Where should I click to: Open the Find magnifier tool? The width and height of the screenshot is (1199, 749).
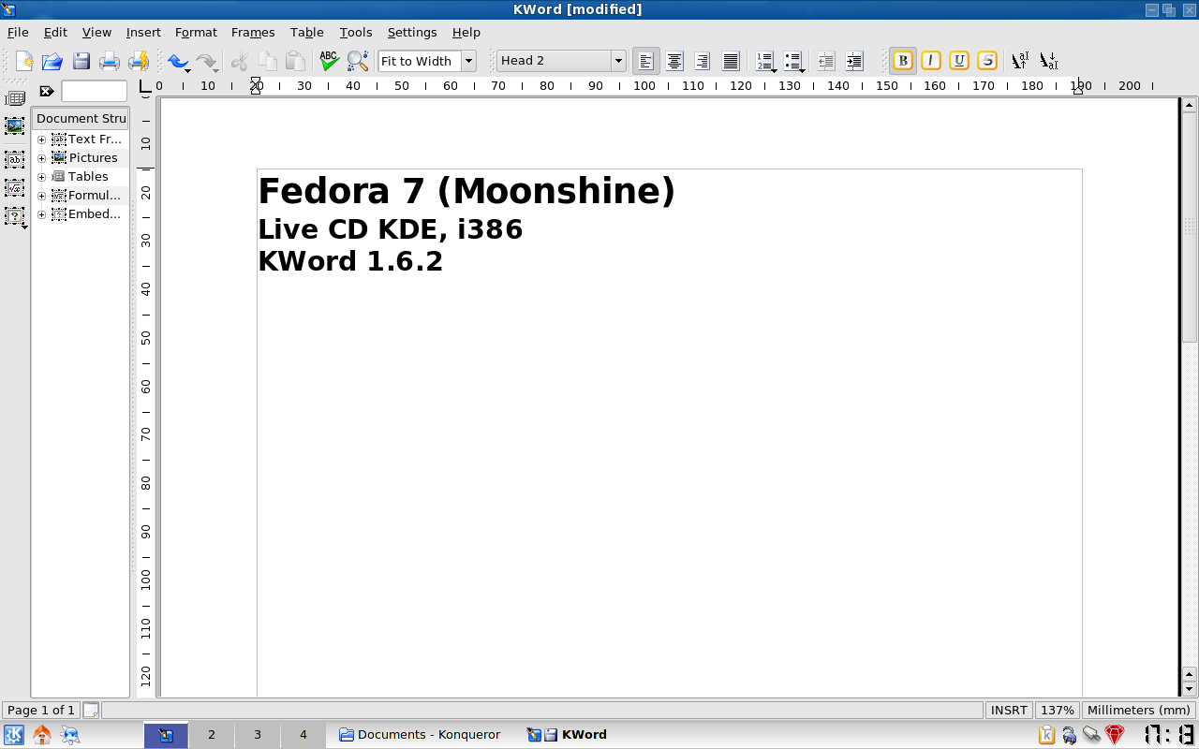coord(357,61)
